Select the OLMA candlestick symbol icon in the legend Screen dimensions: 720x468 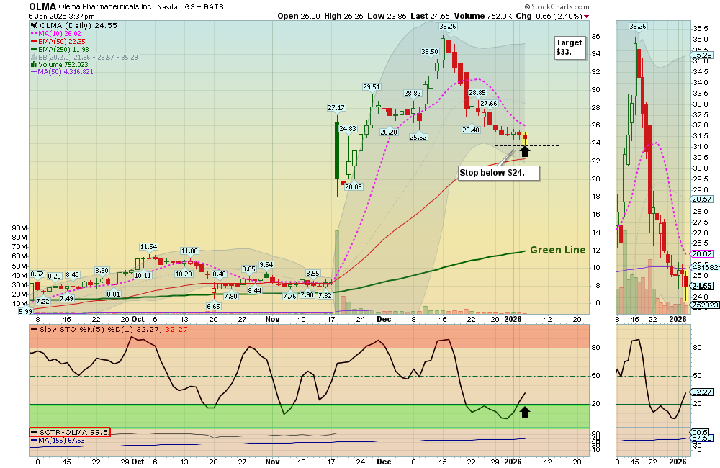tap(34, 25)
